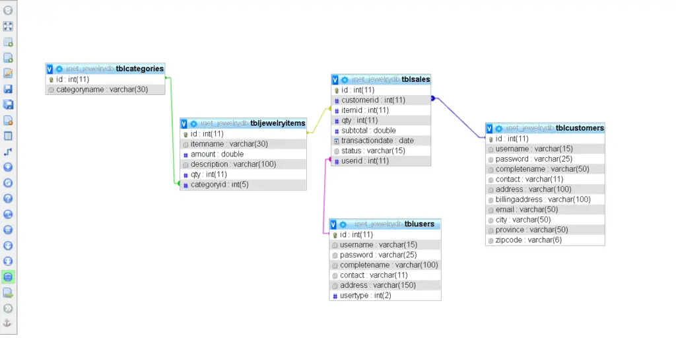Collapse the tblsales table with V icon

click(x=335, y=80)
